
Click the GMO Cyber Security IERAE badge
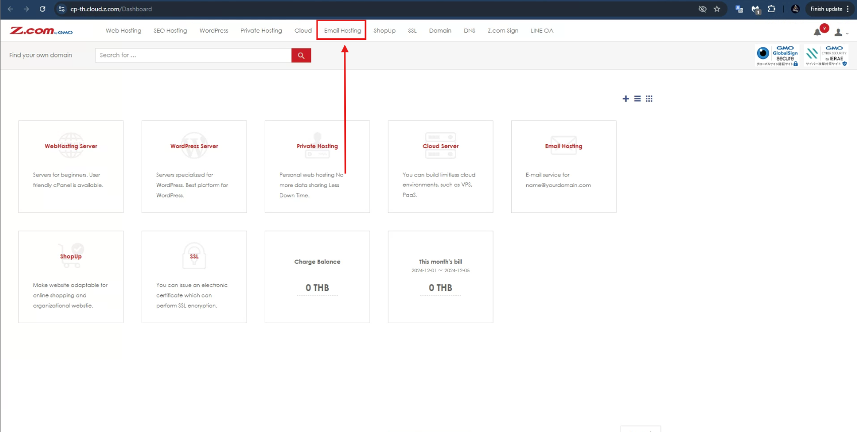point(826,55)
